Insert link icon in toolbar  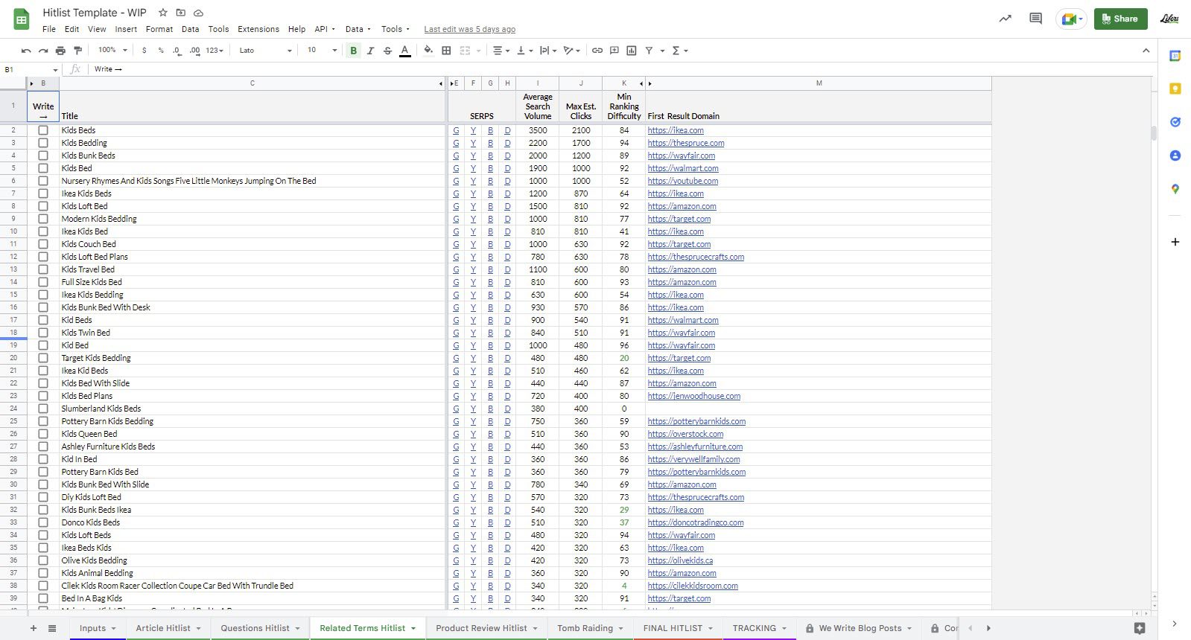coord(597,51)
